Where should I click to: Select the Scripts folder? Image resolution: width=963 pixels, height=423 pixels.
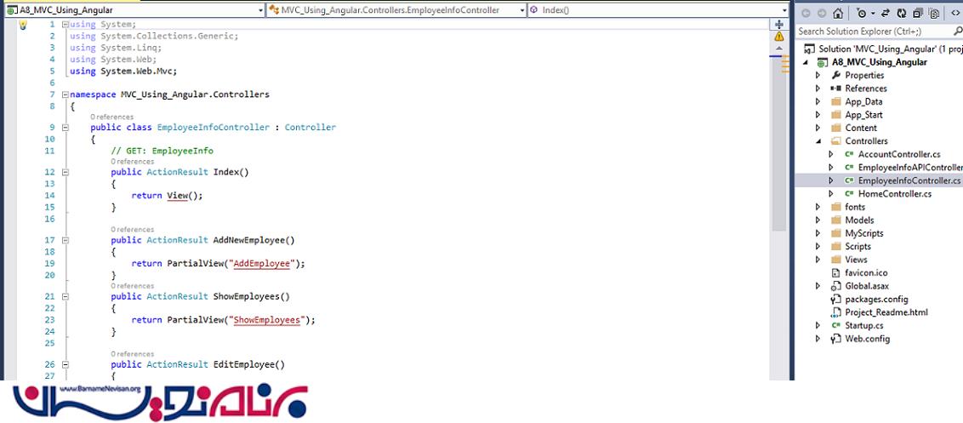[x=858, y=247]
